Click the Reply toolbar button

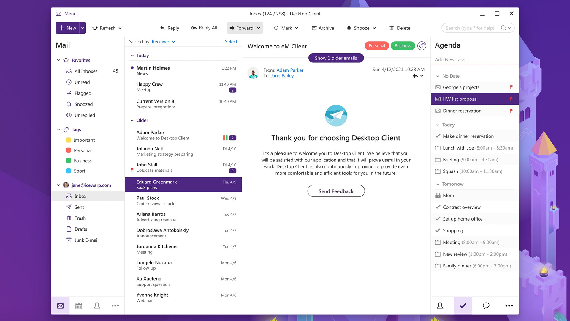170,28
